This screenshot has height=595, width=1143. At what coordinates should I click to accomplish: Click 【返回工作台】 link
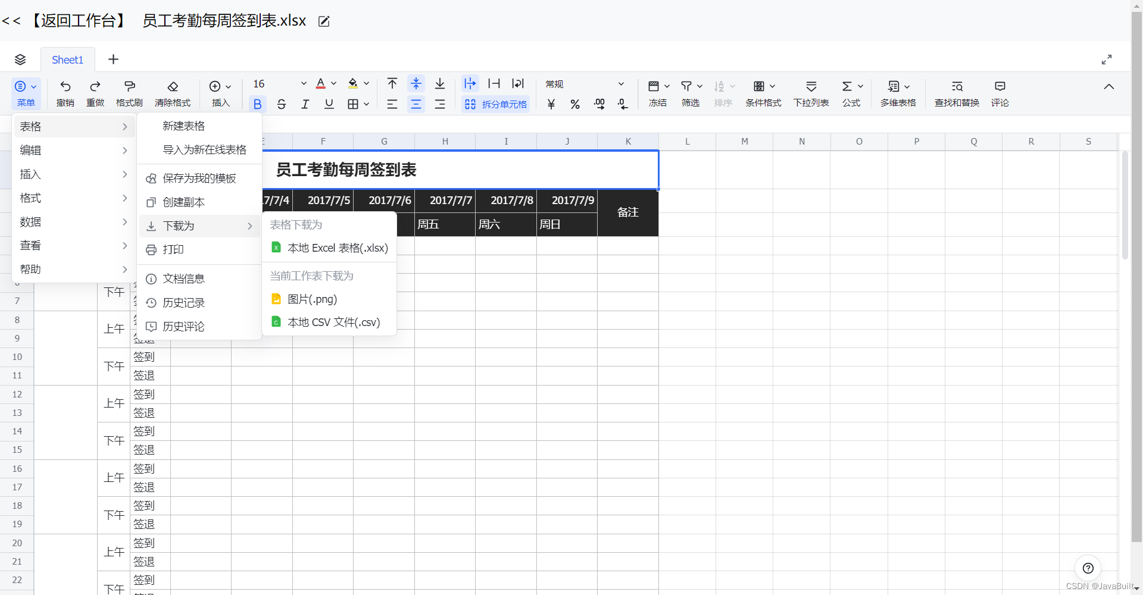(x=78, y=21)
